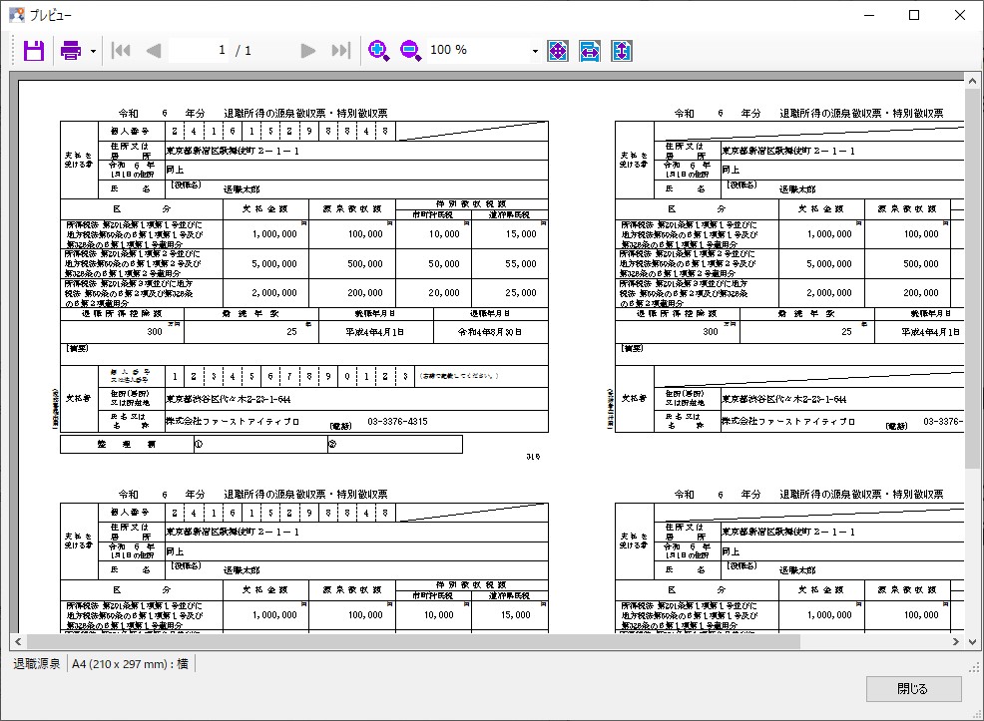
Task: Minimize the preview window
Action: coord(869,15)
